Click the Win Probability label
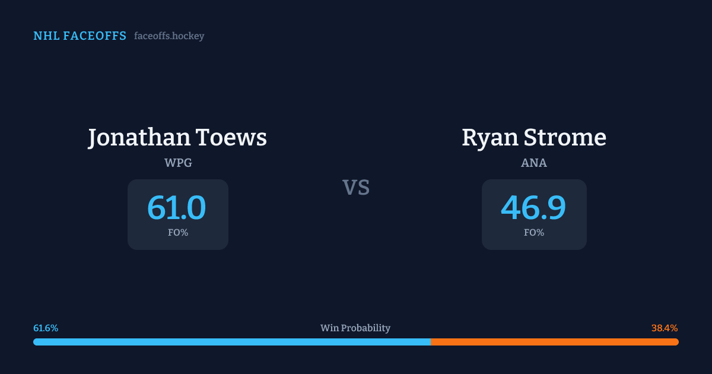712x374 pixels. coord(355,328)
